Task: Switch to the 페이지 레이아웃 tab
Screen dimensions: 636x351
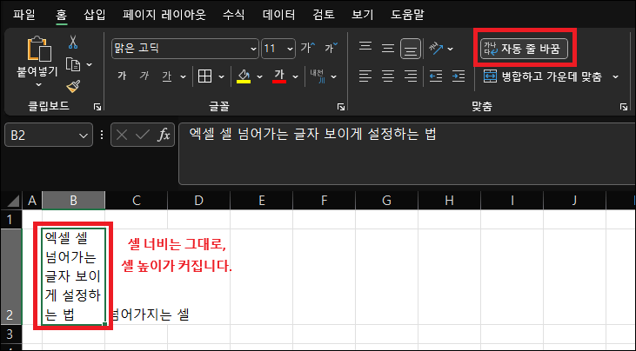Action: [x=164, y=15]
